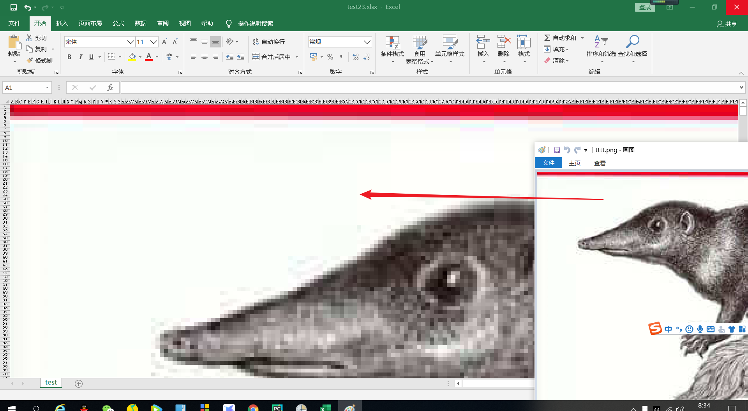The image size is (748, 411).
Task: Toggle center alignment on the selection
Action: coord(204,56)
